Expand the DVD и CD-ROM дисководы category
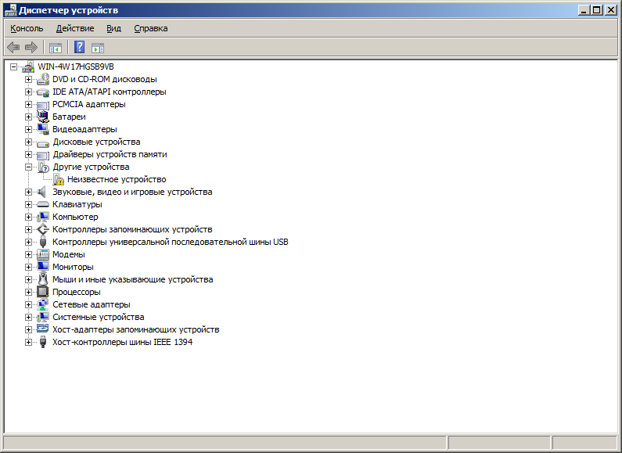The height and width of the screenshot is (453, 622). click(x=29, y=79)
